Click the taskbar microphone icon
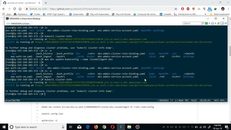The image size is (231, 130). [x=63, y=127]
